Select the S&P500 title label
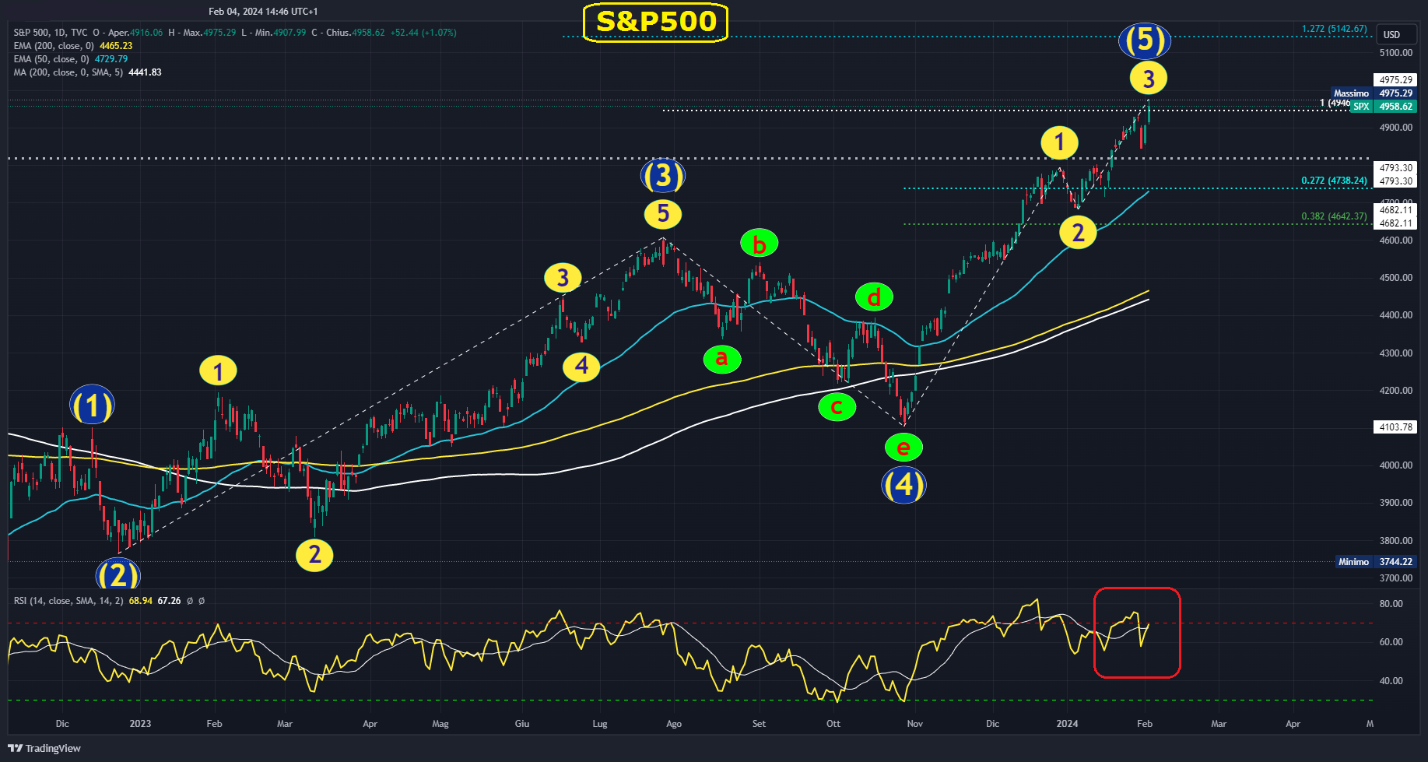Image resolution: width=1428 pixels, height=762 pixels. point(655,22)
